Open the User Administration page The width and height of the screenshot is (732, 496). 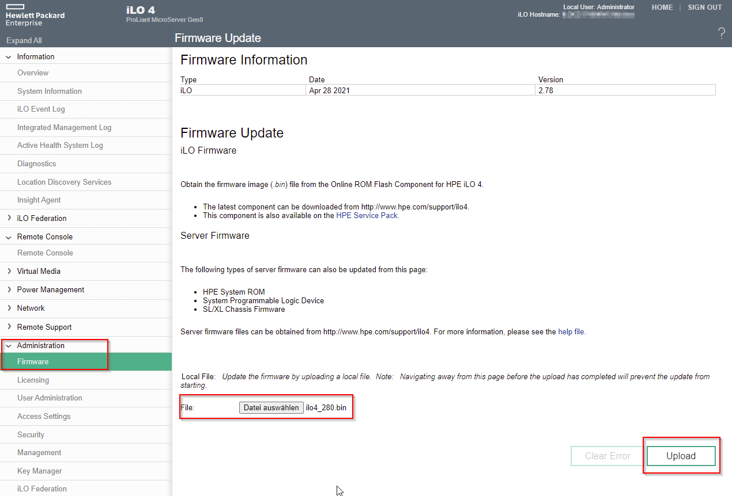click(50, 398)
